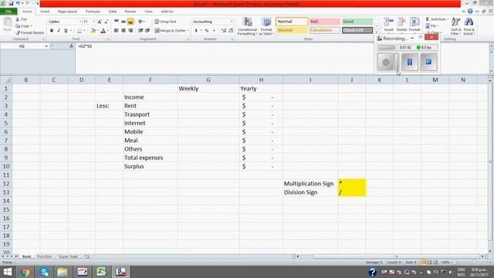Switch to the Data tab
This screenshot has width=494, height=278.
pos(113,12)
